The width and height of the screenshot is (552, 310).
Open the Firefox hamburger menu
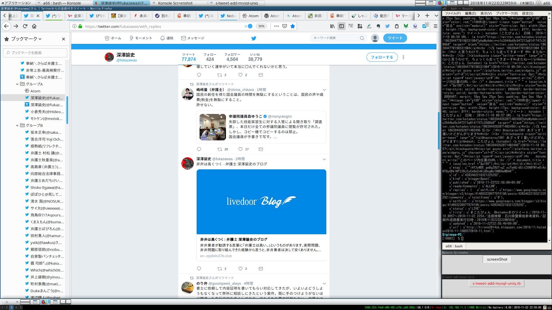[x=435, y=26]
